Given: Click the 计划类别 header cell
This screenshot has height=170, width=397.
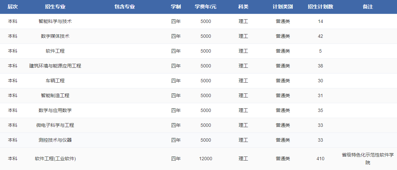Looking at the screenshot, I should (283, 7).
